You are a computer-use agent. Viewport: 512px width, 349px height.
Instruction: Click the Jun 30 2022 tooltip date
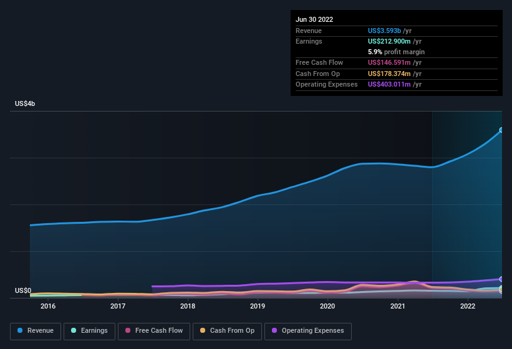pyautogui.click(x=314, y=19)
